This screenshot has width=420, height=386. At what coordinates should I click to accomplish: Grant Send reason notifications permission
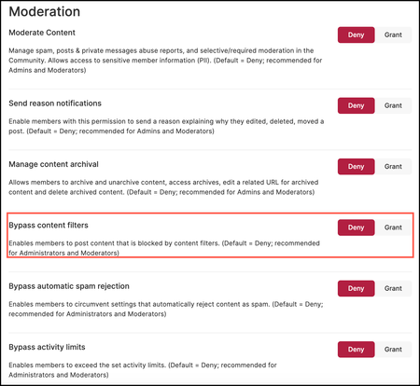pos(393,105)
